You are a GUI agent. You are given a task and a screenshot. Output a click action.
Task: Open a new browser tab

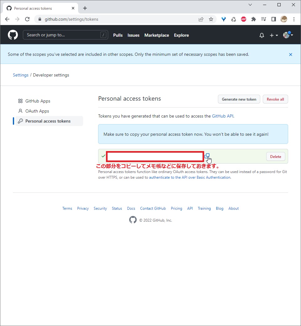click(85, 8)
